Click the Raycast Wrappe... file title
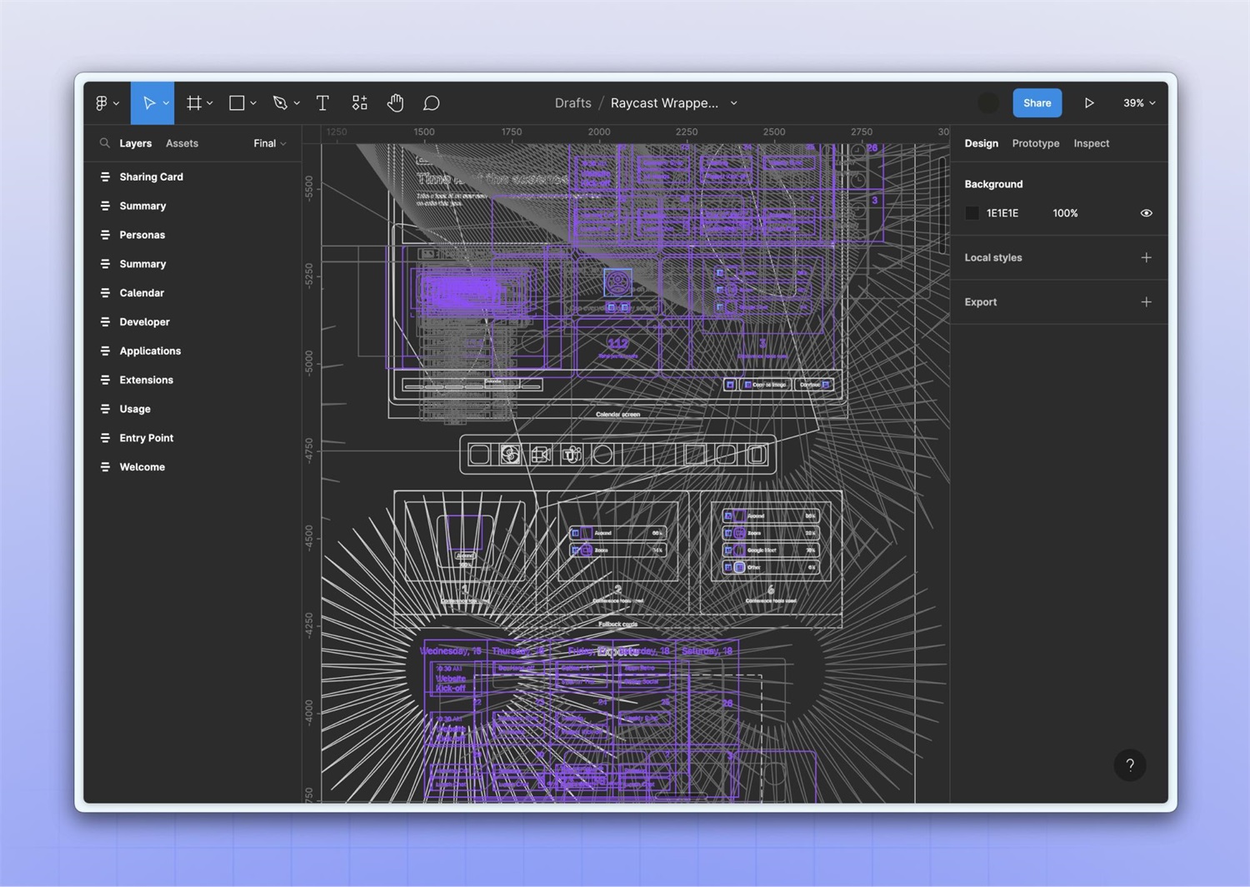1250x887 pixels. coord(664,103)
